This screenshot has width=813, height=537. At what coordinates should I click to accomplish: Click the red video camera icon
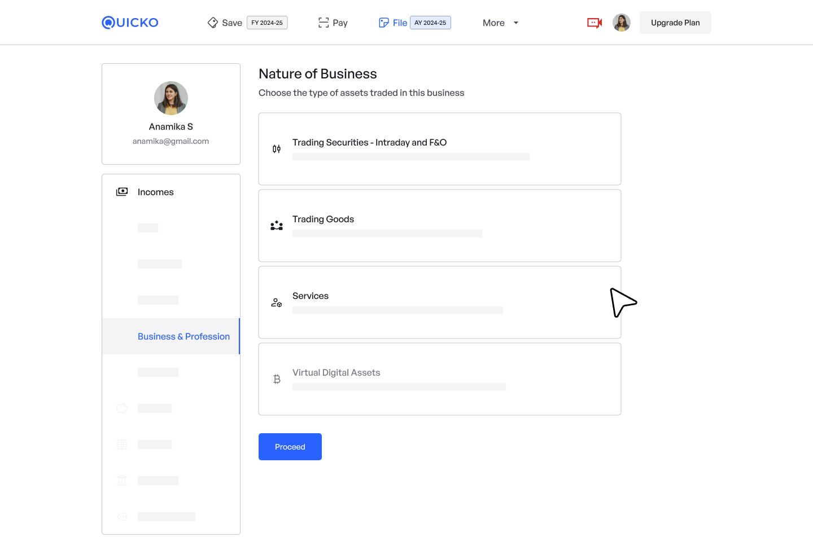point(595,23)
